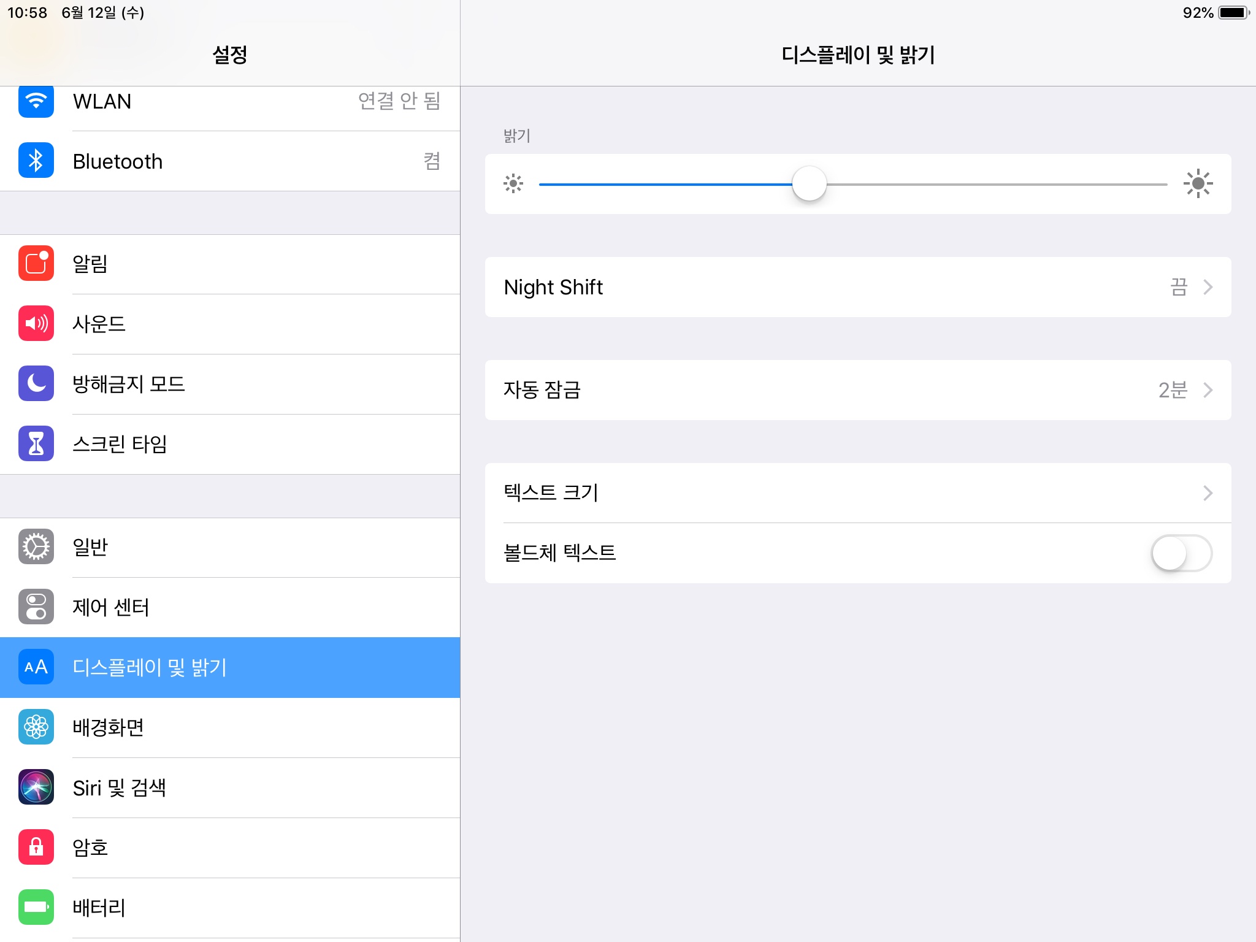The image size is (1256, 942).
Task: Tap the 끔 Night Shift status
Action: tap(1179, 287)
